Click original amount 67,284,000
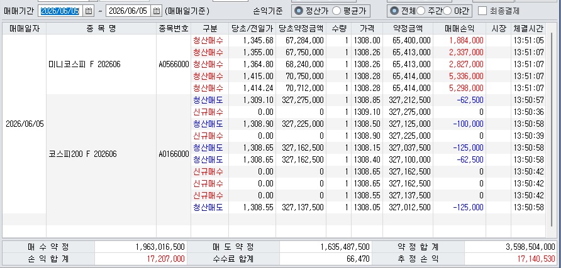 (x=305, y=40)
